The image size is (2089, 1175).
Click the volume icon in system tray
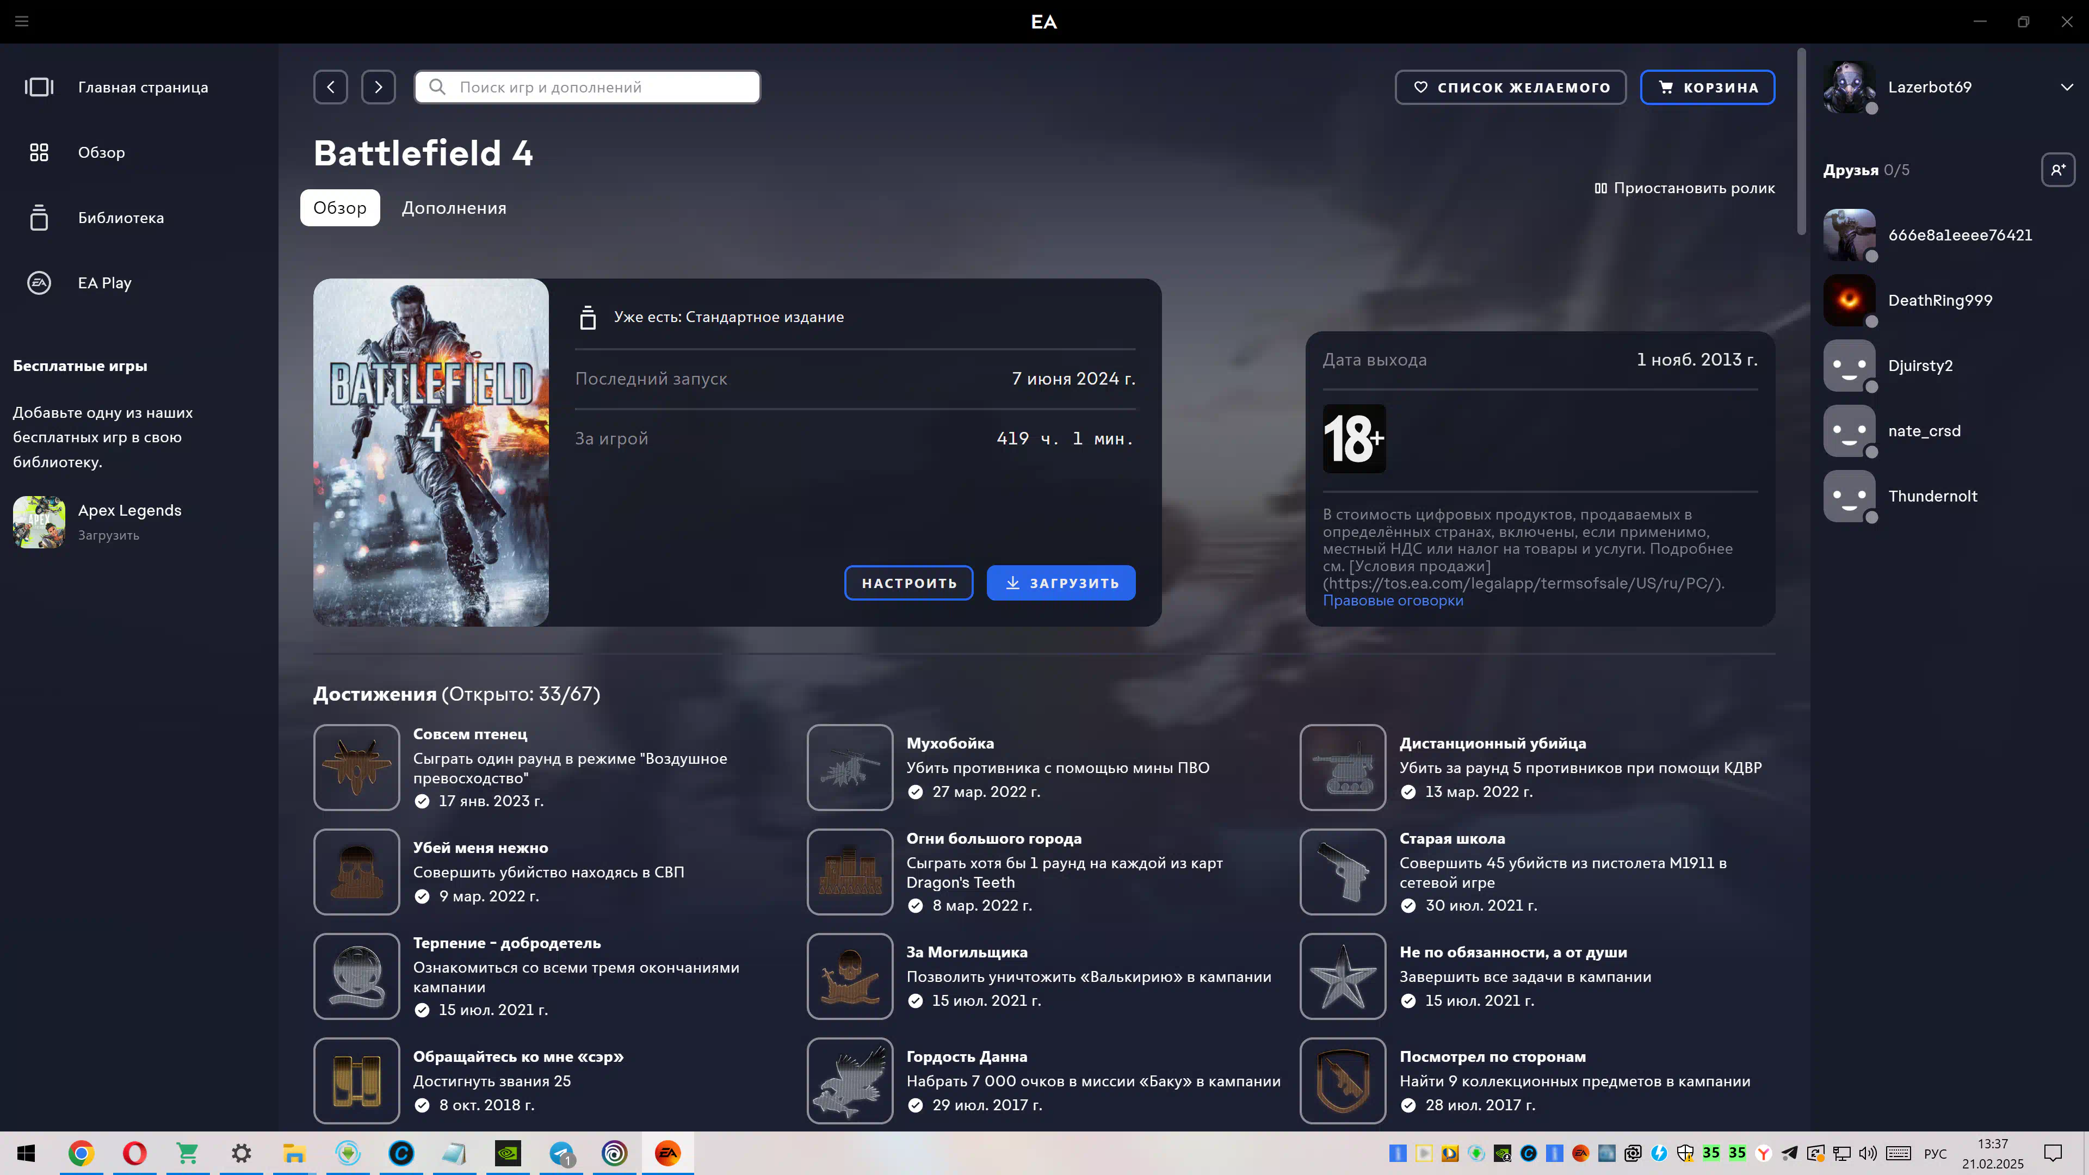pyautogui.click(x=1868, y=1153)
